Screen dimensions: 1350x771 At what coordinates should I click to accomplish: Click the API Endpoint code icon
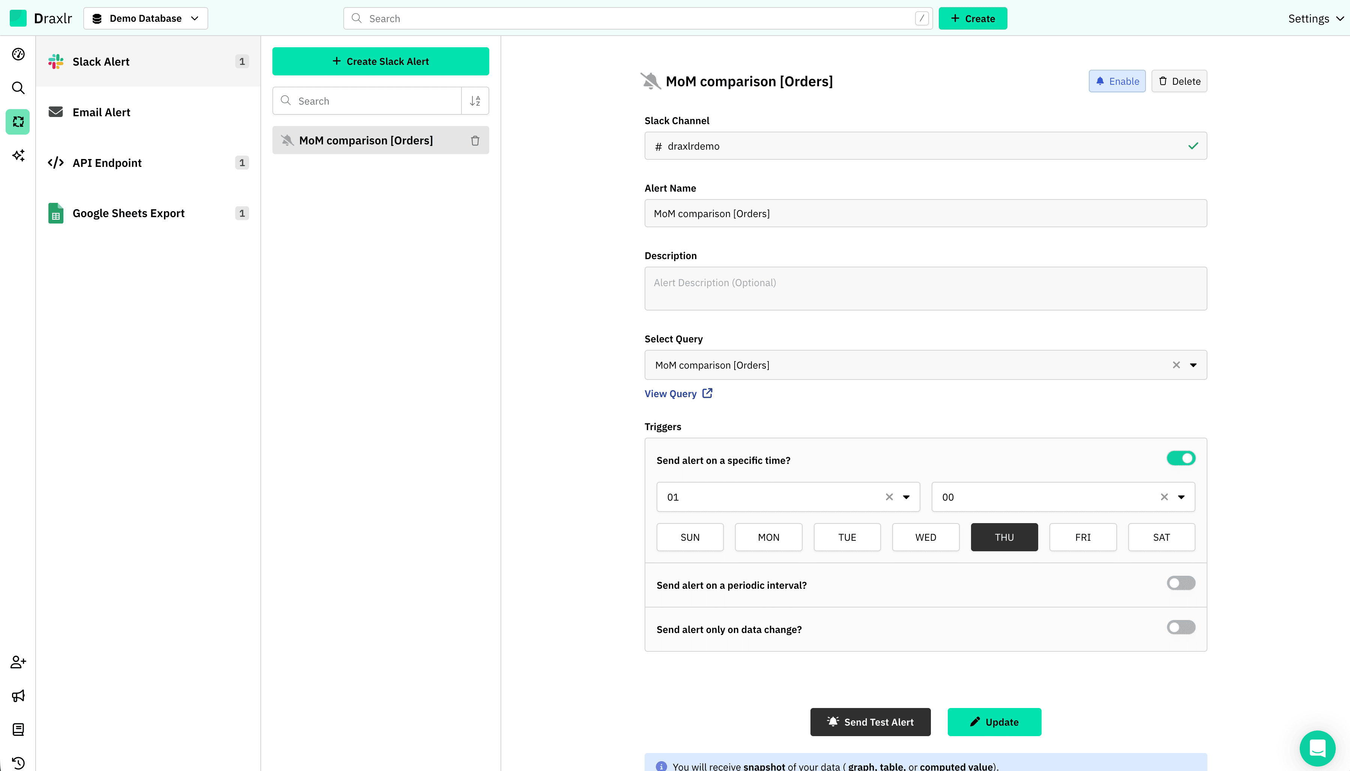click(x=56, y=163)
